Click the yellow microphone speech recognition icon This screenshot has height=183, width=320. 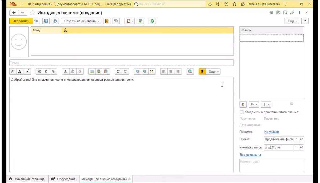pyautogui.click(x=202, y=72)
